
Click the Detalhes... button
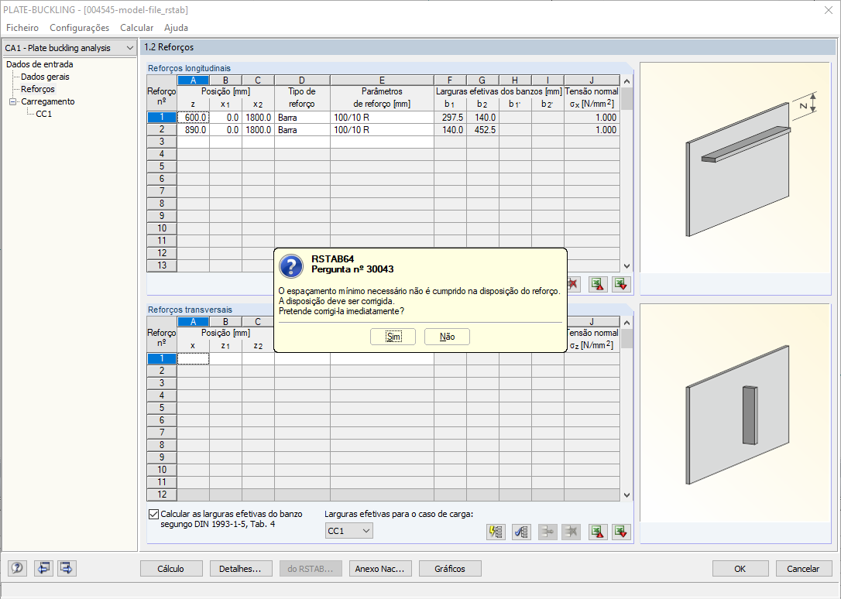[240, 569]
